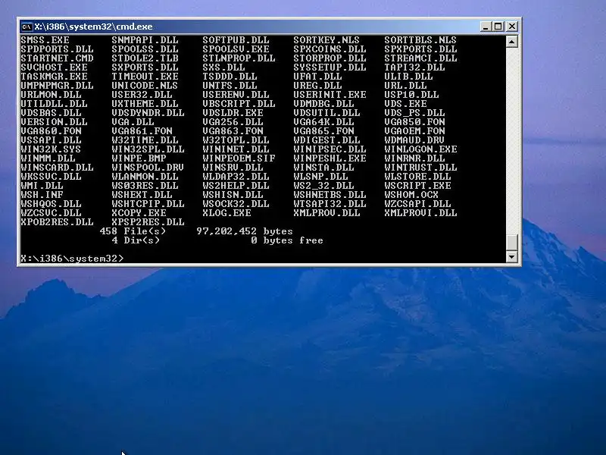Screen dimensions: 606x455
Task: Click XPOB2RES.DLL file name
Action: click(x=58, y=222)
